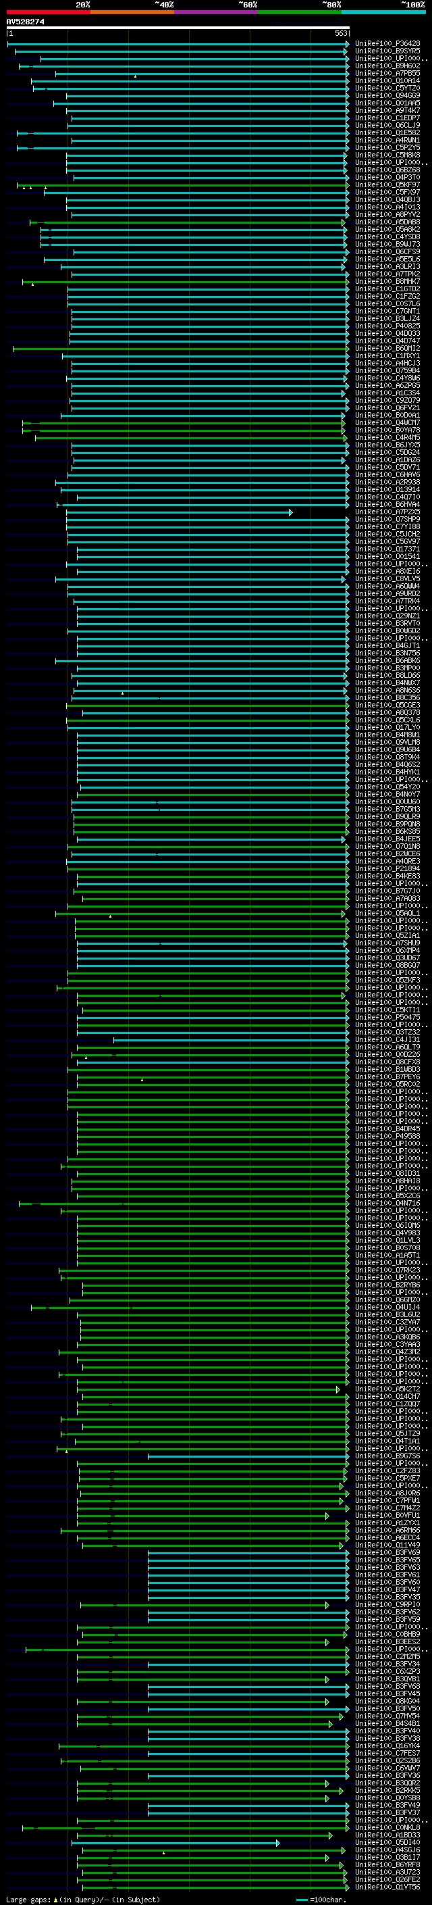Screen dimensions: 432x1905
Task: Click the orange ~40% identity legend segment
Action: pyautogui.click(x=132, y=12)
